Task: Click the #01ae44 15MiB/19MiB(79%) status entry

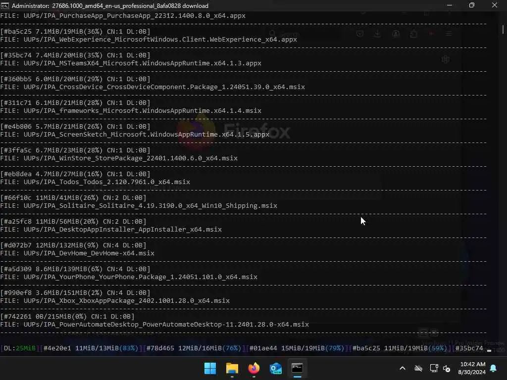Action: coord(297,348)
